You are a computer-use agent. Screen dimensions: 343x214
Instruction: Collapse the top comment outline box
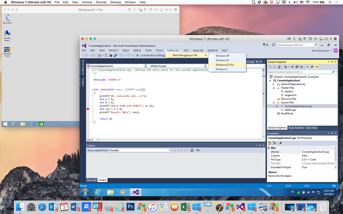[92, 70]
